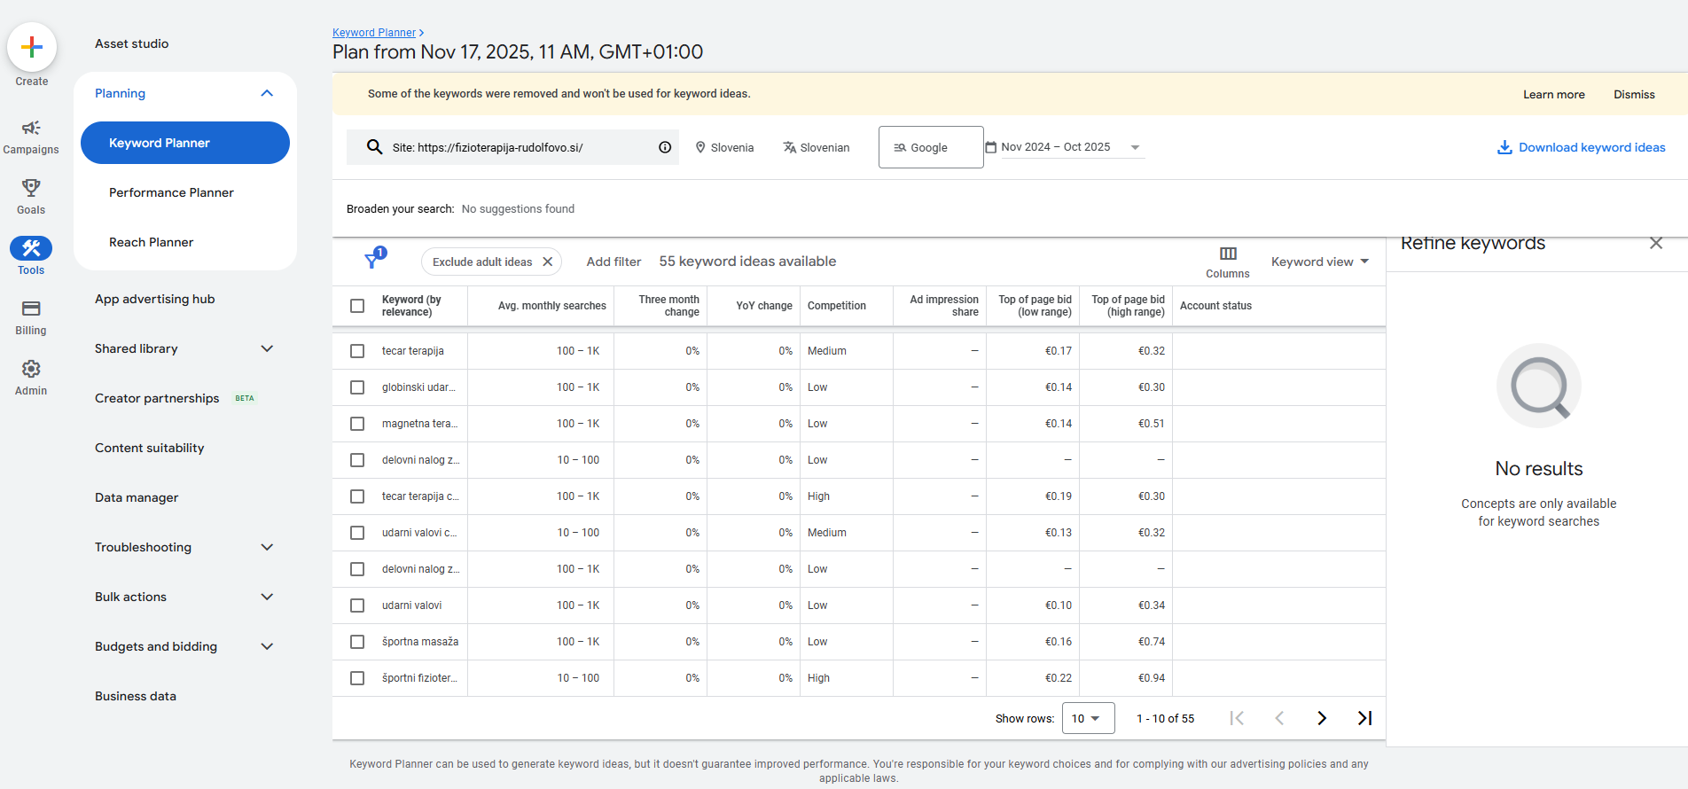Open Reach Planner
1688x789 pixels.
pos(151,242)
